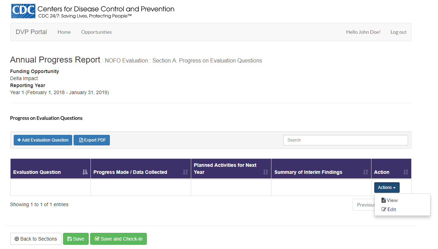This screenshot has height=249, width=438.
Task: Go to the Previous page
Action: click(x=364, y=205)
